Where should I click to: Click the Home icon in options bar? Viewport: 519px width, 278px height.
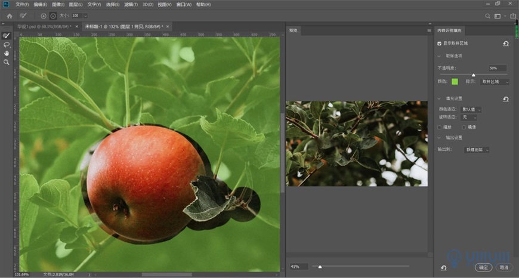[x=10, y=16]
